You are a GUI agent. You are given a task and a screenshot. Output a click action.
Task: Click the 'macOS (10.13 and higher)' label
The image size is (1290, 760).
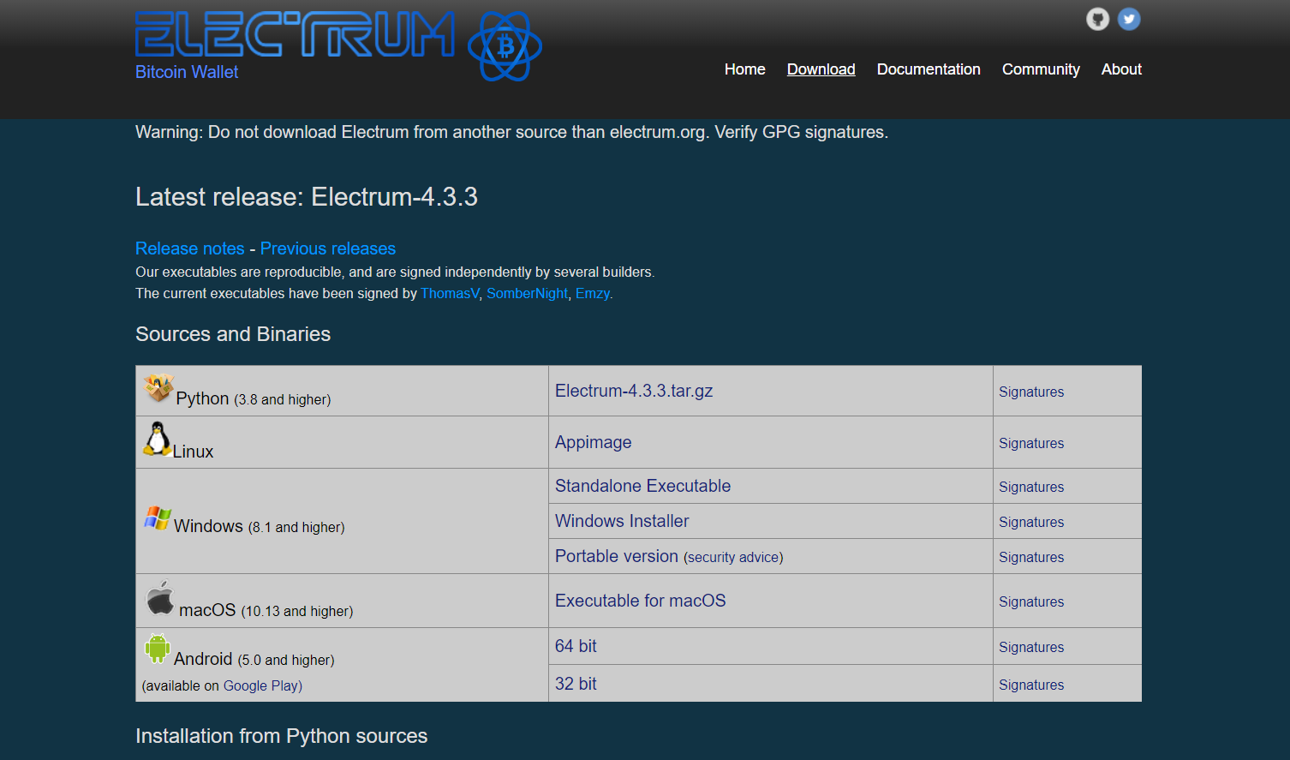pos(266,610)
